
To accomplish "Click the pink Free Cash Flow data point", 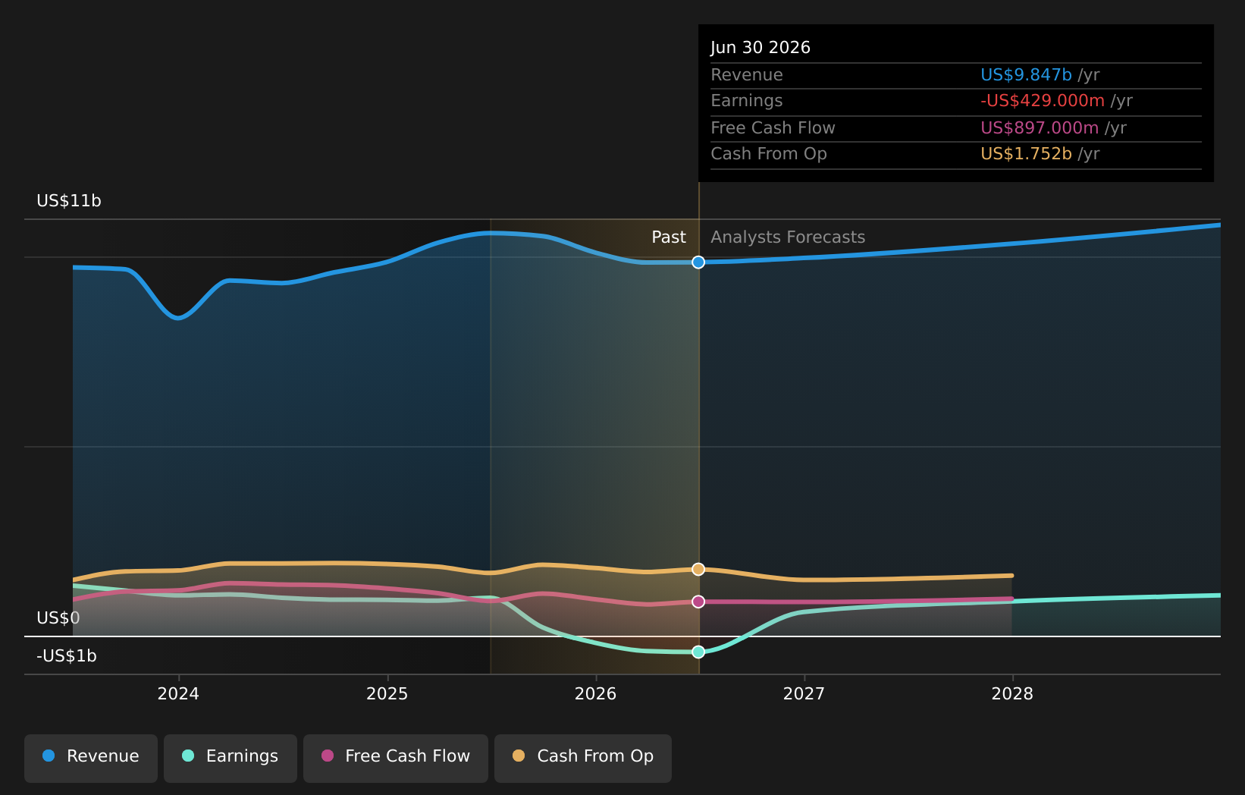I will coord(698,602).
